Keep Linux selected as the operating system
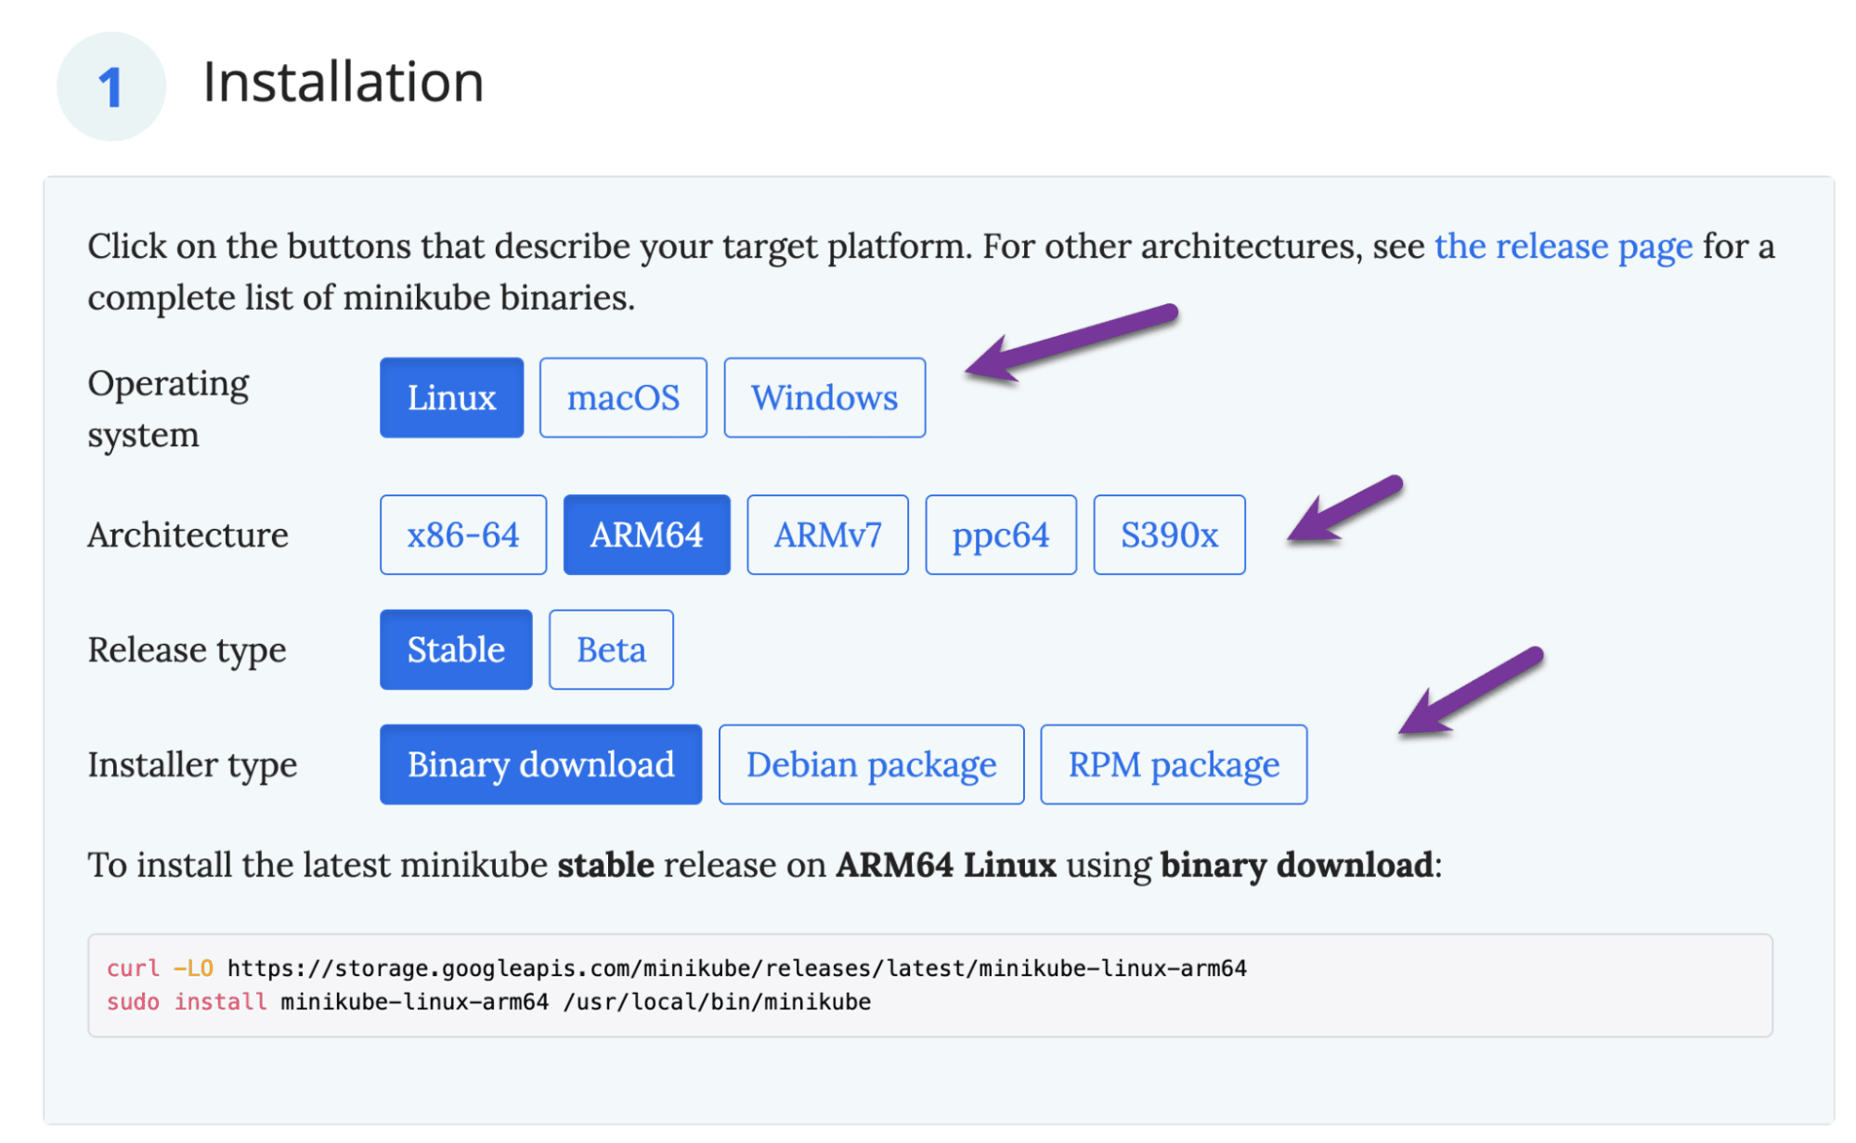 coord(450,397)
